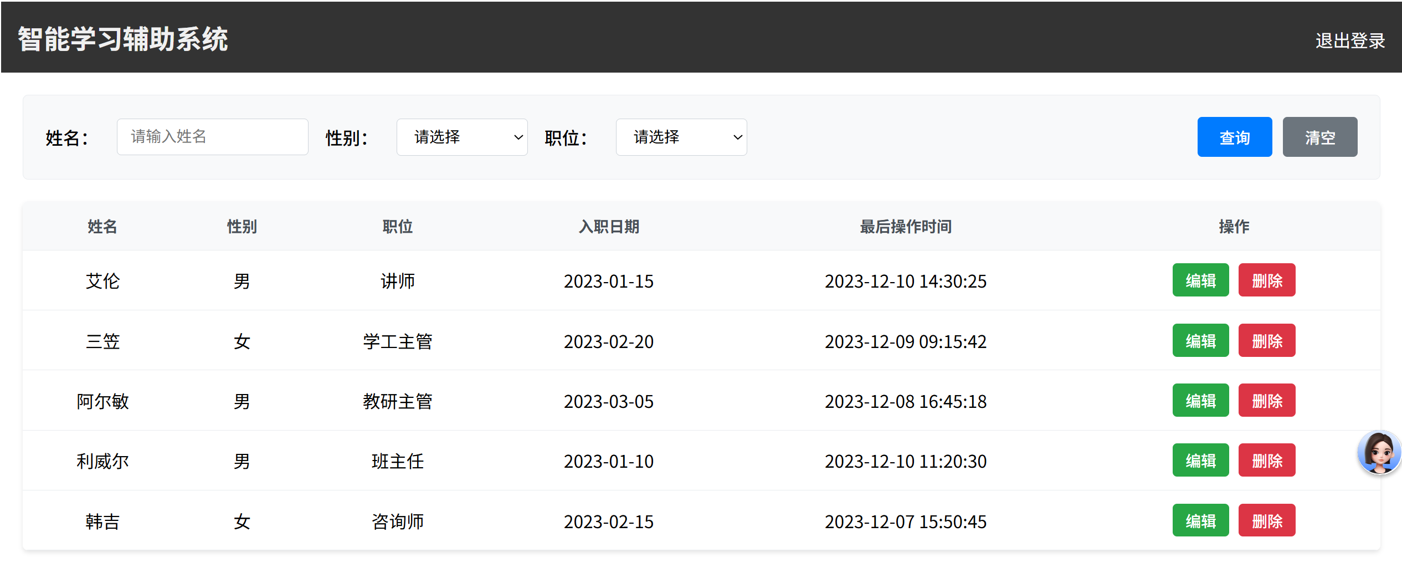Select the name cell 韩吉

pyautogui.click(x=102, y=521)
